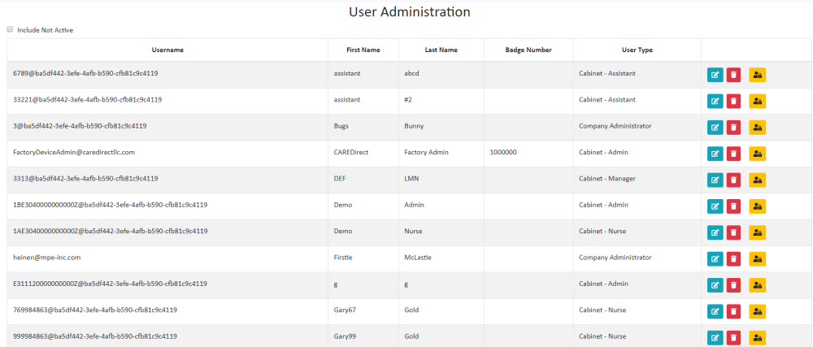Sort by the First Name column
Viewport: 813px width, 347px height.
pyautogui.click(x=363, y=50)
